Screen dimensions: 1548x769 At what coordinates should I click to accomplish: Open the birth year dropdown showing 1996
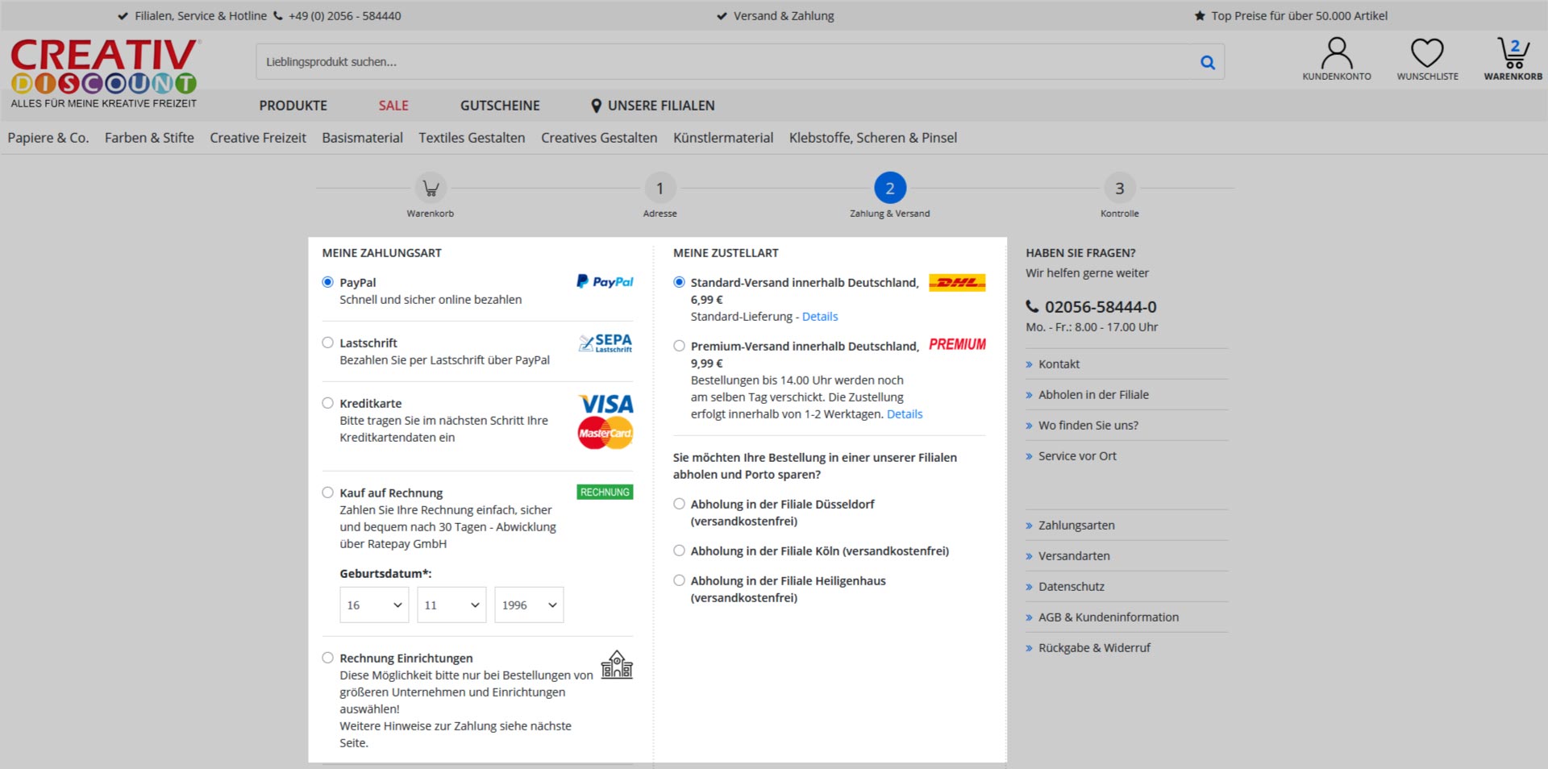point(529,605)
